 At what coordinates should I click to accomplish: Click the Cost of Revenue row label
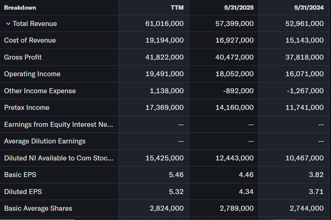[x=30, y=40]
